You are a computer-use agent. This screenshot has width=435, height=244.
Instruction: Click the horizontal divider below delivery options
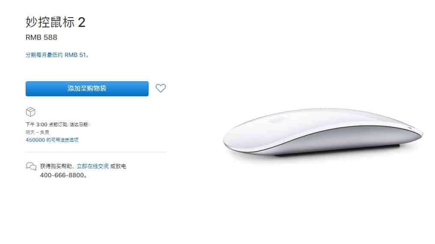click(x=95, y=152)
